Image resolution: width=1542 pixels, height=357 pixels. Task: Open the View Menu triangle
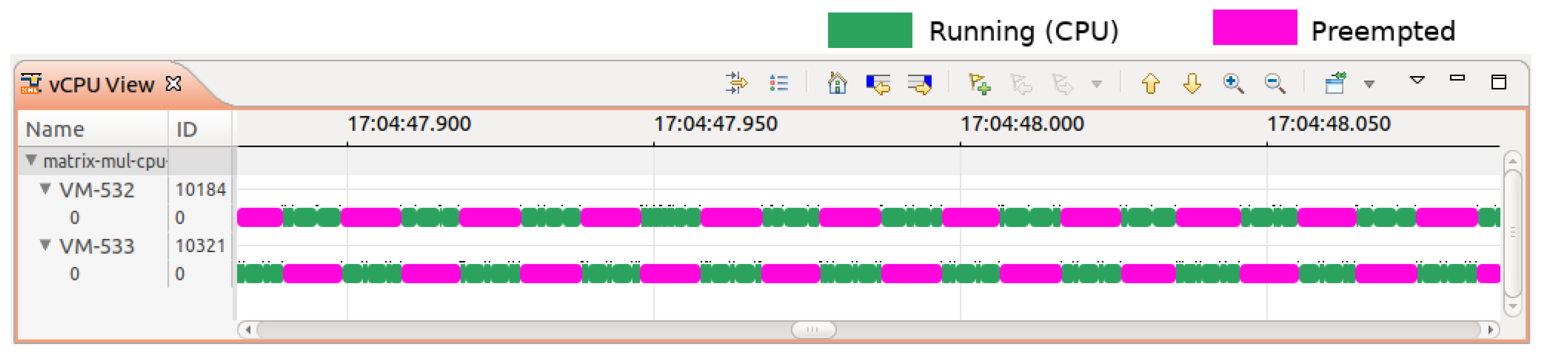click(1417, 80)
